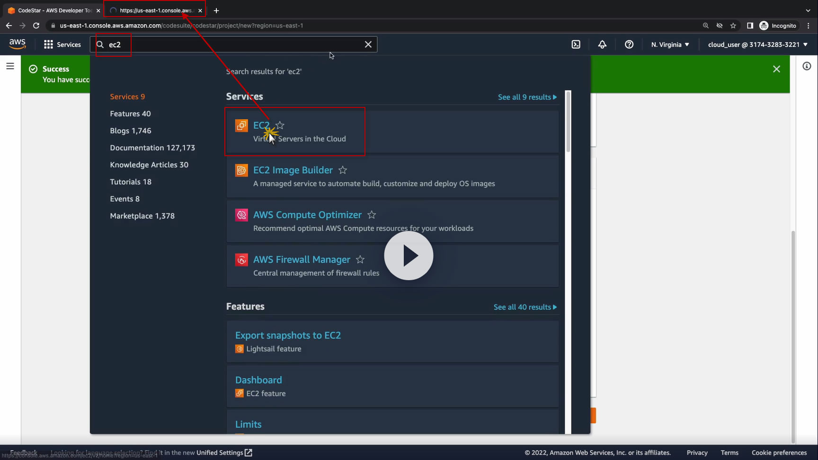The width and height of the screenshot is (818, 460).
Task: Open Export snapshots to EC2 feature
Action: (288, 335)
